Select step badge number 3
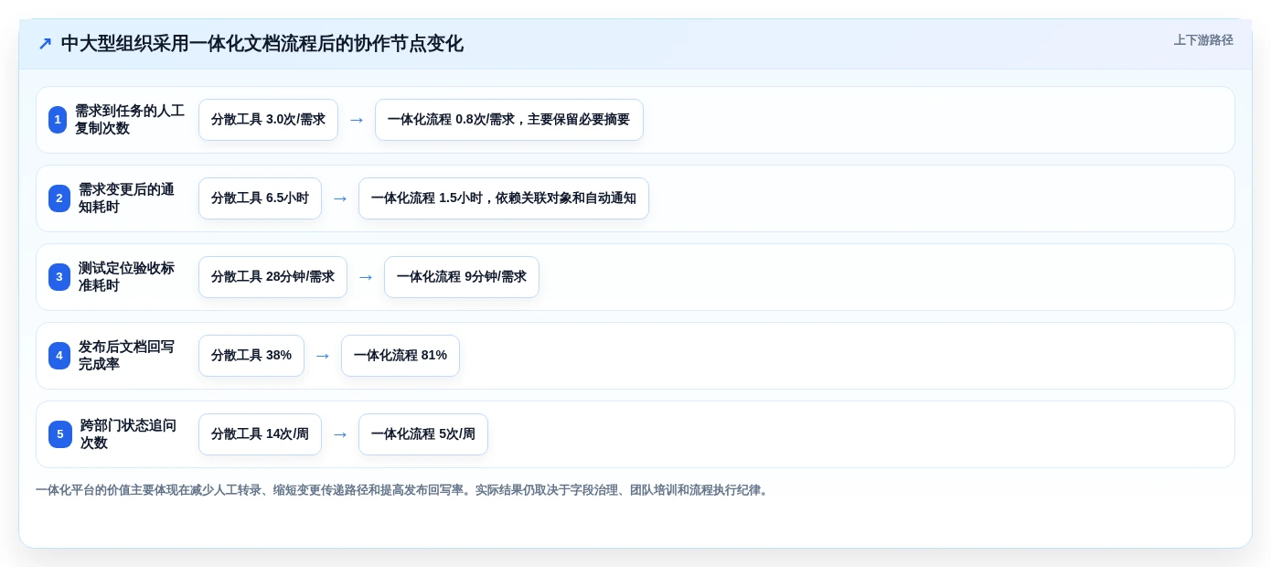This screenshot has height=567, width=1271. coord(59,277)
